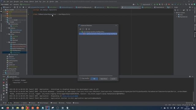196x110 pixels.
Task: Open Firefox from the taskbar
Action: (x=8, y=108)
